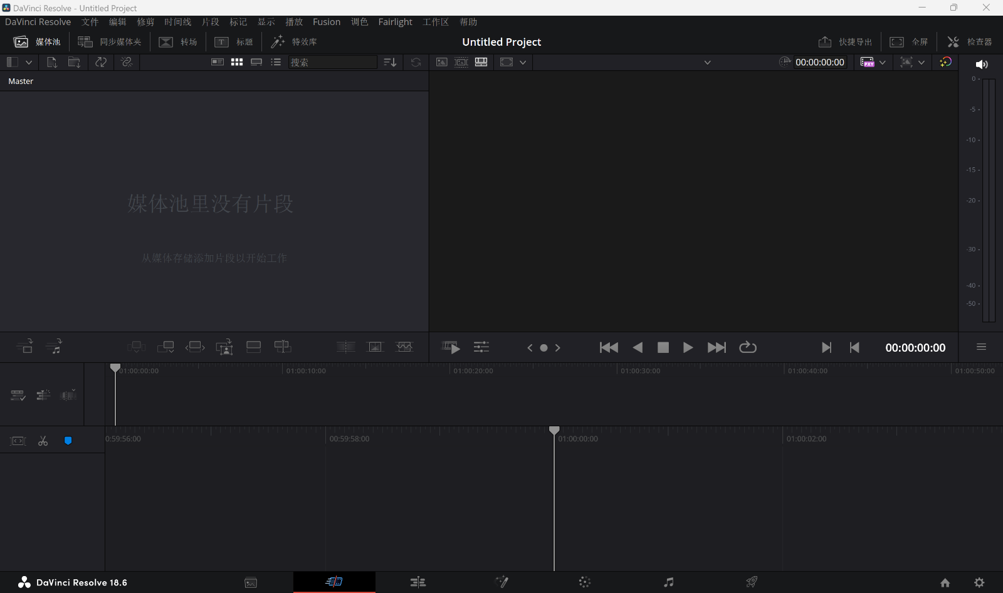
Task: Click the scissors split clip icon
Action: click(x=43, y=441)
